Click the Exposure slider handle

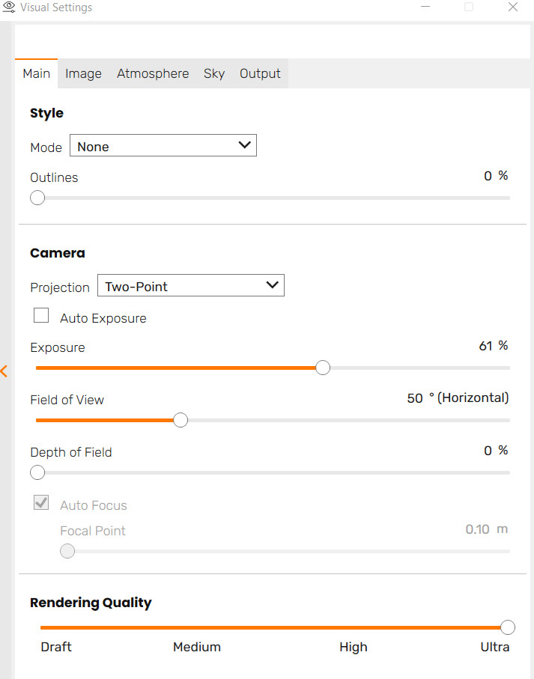[x=323, y=368]
